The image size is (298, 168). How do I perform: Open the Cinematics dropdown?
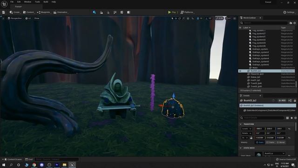61,12
